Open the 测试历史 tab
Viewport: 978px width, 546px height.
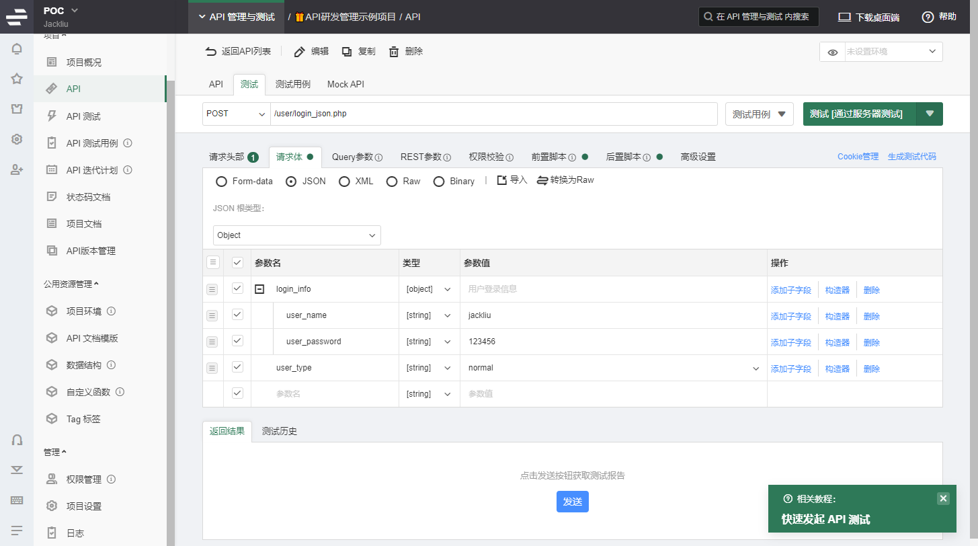(x=280, y=431)
